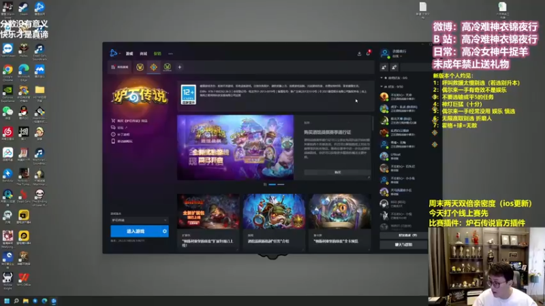This screenshot has height=306, width=545.
Task: Select the 所有游戏 all games tab
Action: pyautogui.click(x=120, y=67)
